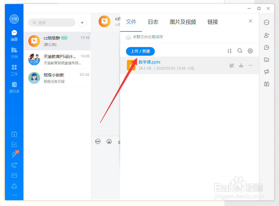The width and height of the screenshot is (279, 206).
Task: Open the 消息 (Messages) sidebar icon
Action: (14, 35)
